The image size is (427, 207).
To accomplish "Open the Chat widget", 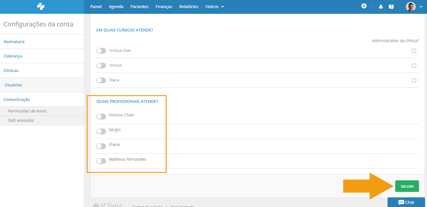I will pyautogui.click(x=406, y=202).
